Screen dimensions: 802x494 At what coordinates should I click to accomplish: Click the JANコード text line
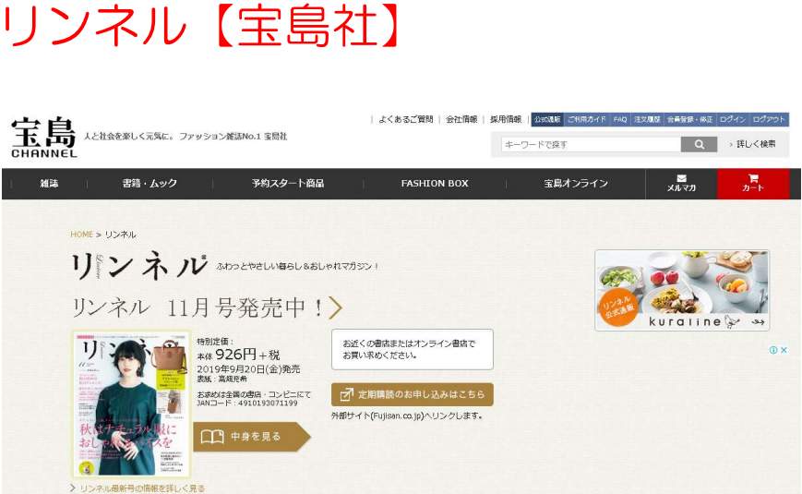pos(247,404)
